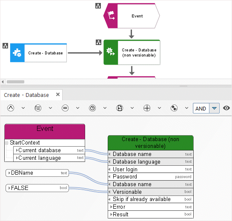Collapse the StartContext tree node
The height and width of the screenshot is (221, 232).
click(x=7, y=143)
